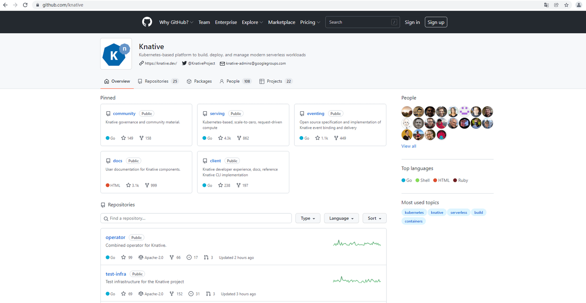The image size is (586, 303).
Task: Click the open issues icon for test-infra
Action: coord(191,293)
